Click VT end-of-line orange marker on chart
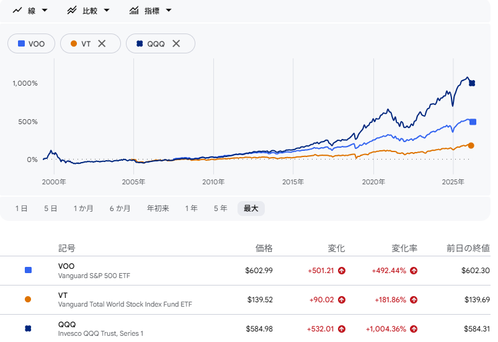This screenshot has height=342, width=498. pos(471,146)
